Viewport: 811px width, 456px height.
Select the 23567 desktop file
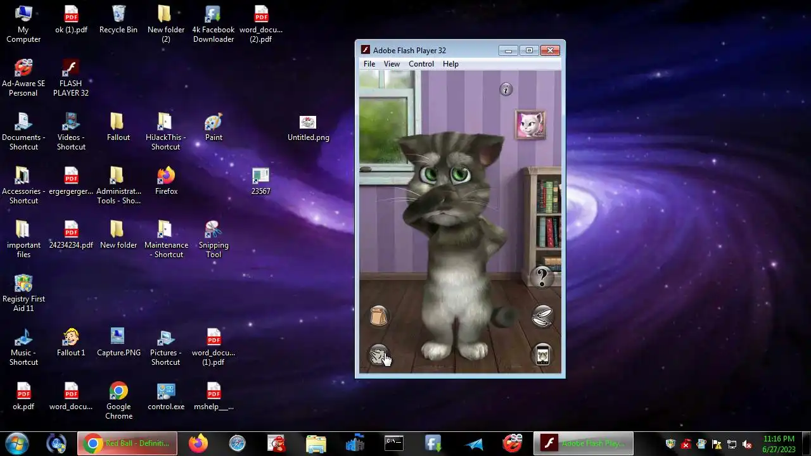260,181
